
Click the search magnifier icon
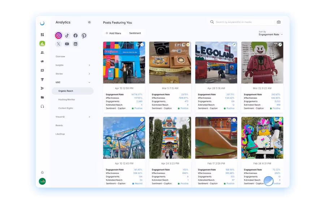tap(212, 22)
